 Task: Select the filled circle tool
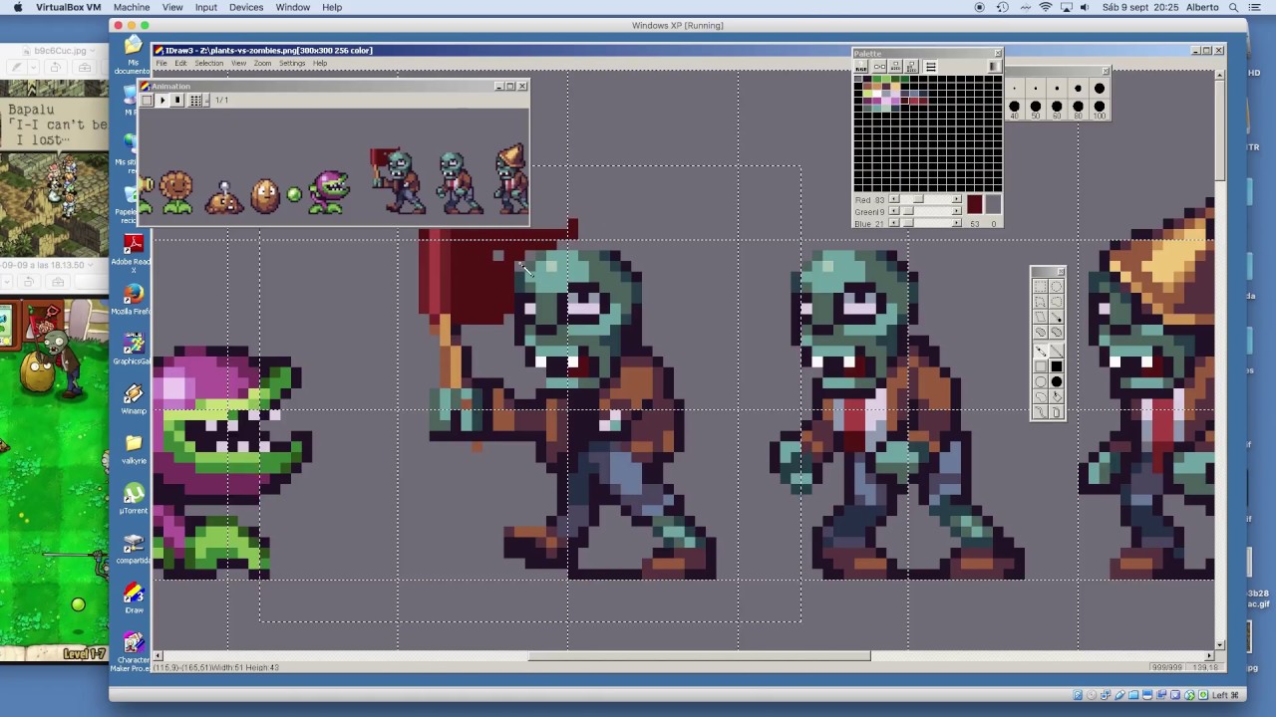(1056, 381)
